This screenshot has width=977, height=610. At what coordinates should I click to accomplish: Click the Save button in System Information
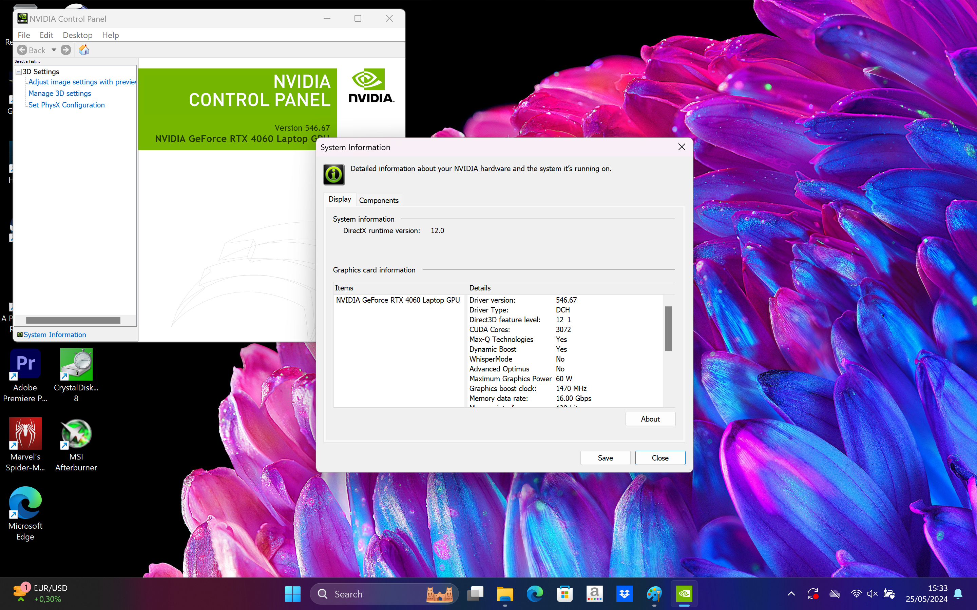(605, 458)
